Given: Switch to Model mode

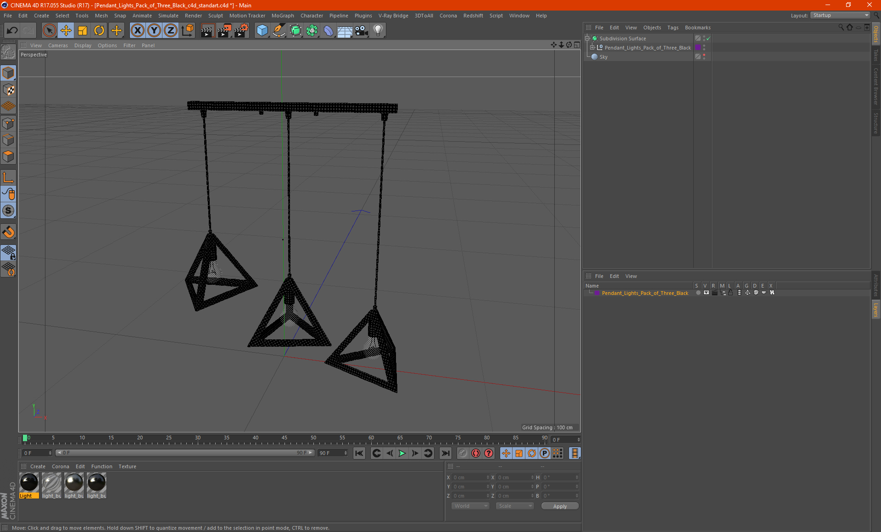Looking at the screenshot, I should 9,73.
